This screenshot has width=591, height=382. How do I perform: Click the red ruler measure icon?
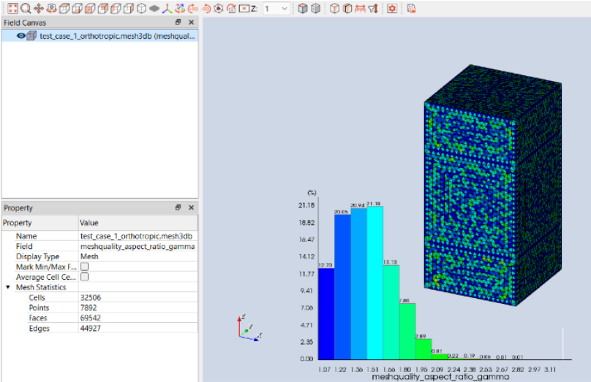pyautogui.click(x=360, y=9)
